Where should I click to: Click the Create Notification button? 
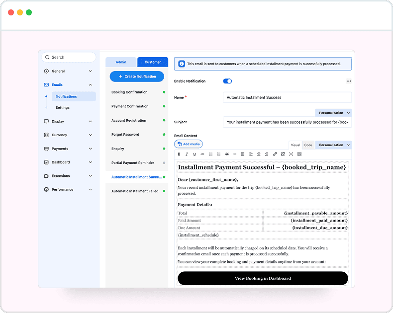(x=137, y=77)
